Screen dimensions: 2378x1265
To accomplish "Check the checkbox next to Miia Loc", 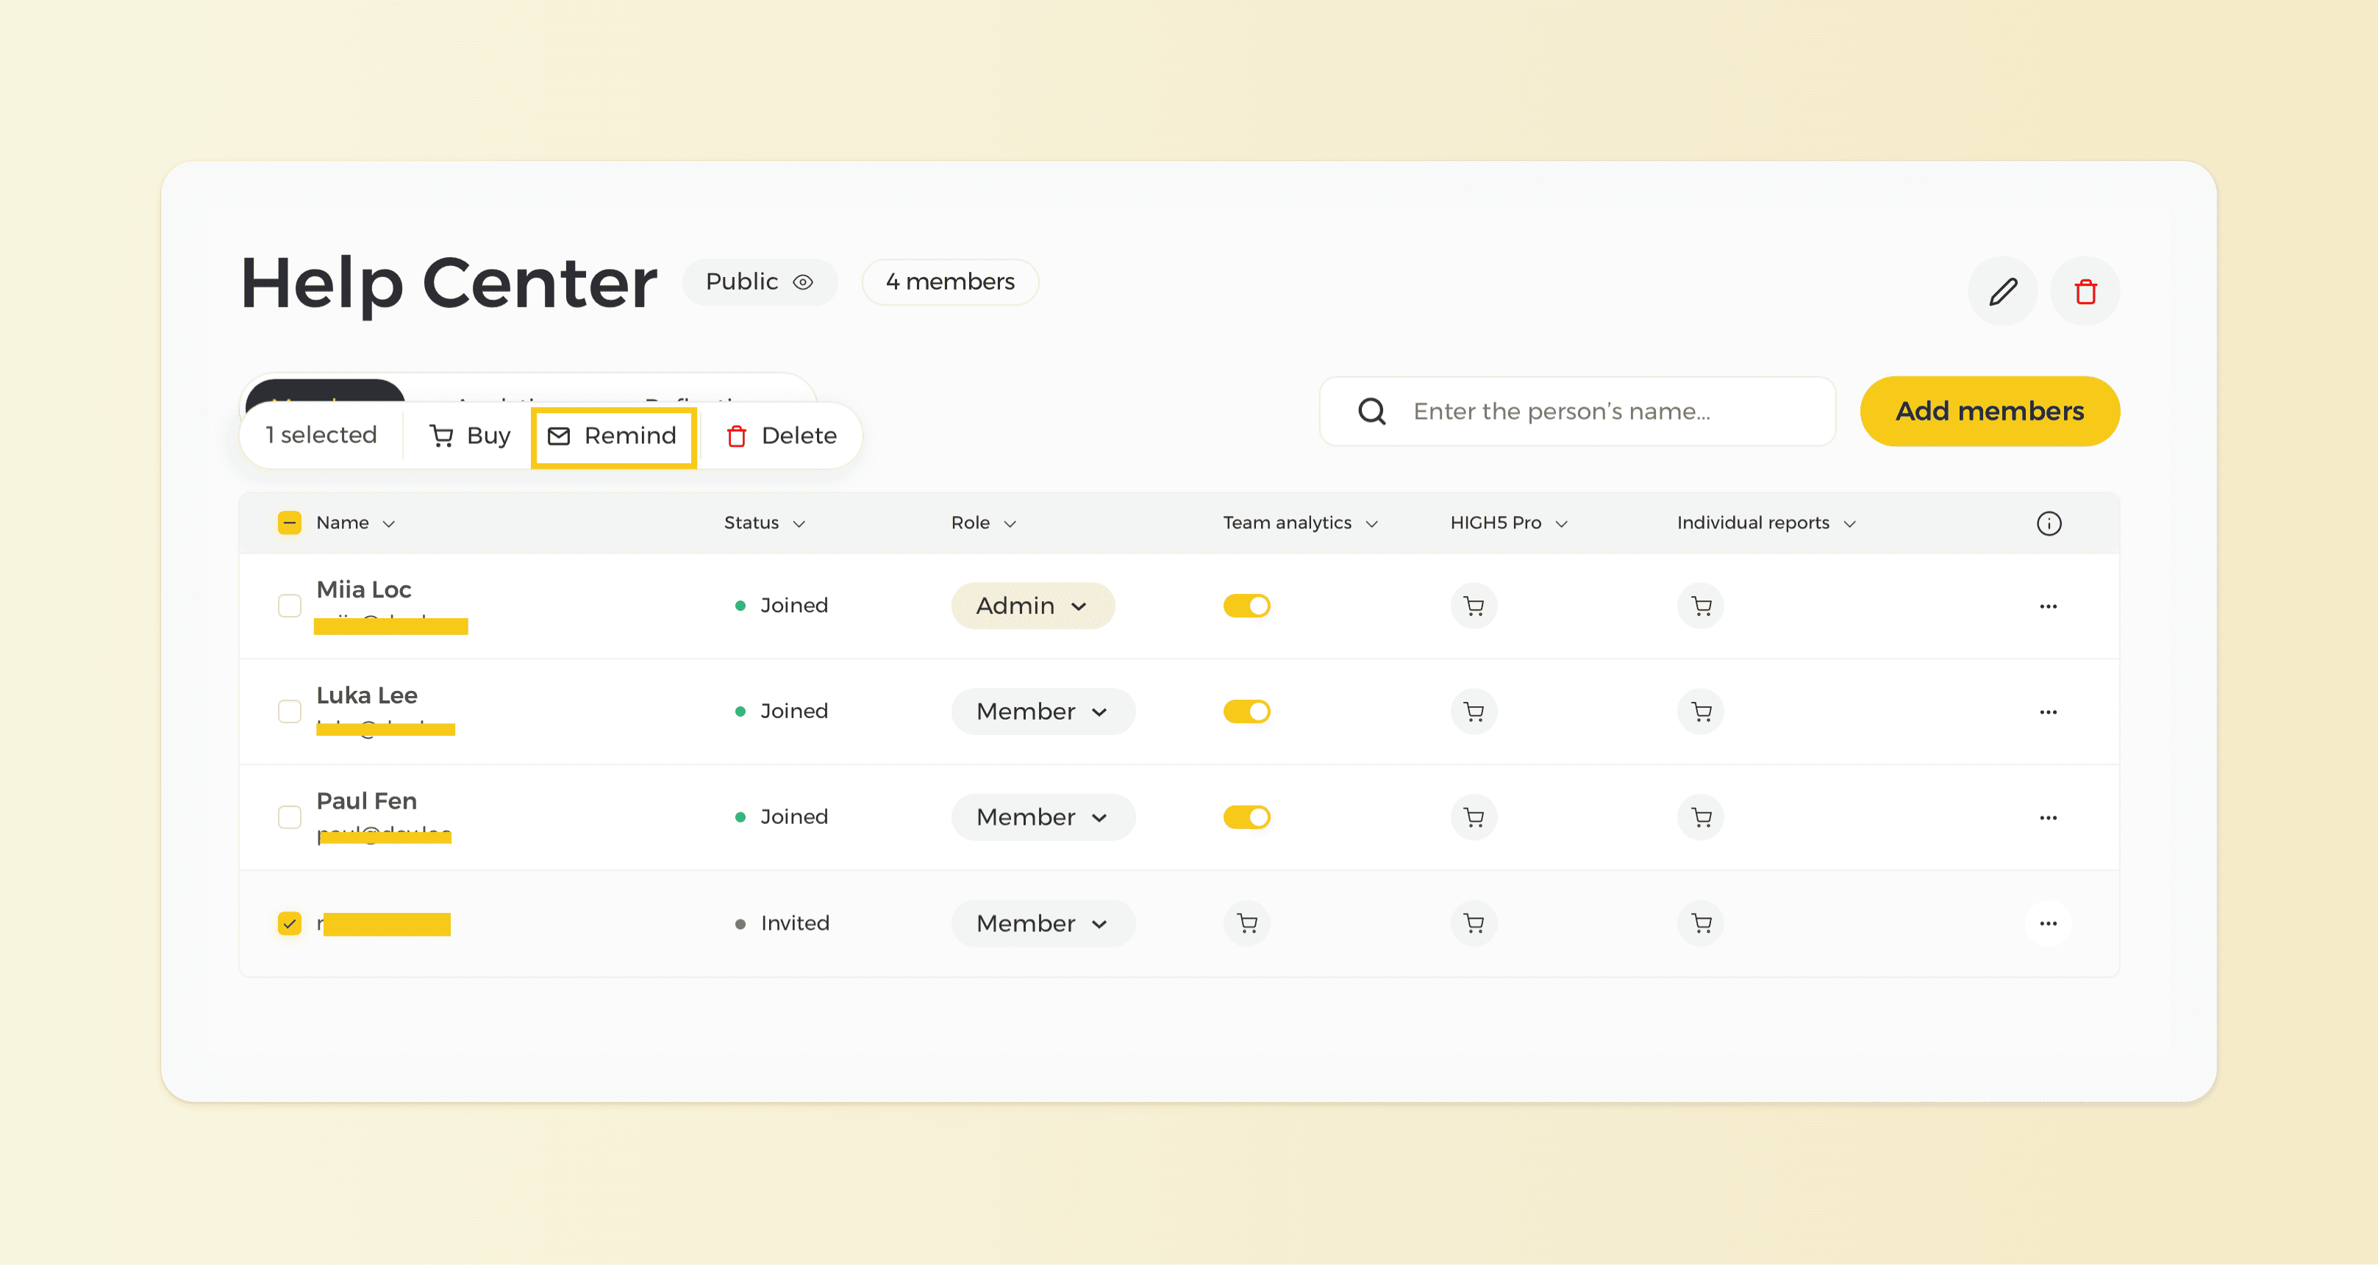I will (x=289, y=605).
